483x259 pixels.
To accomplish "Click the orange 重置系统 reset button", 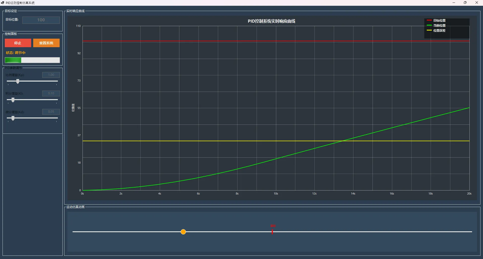I will (46, 43).
